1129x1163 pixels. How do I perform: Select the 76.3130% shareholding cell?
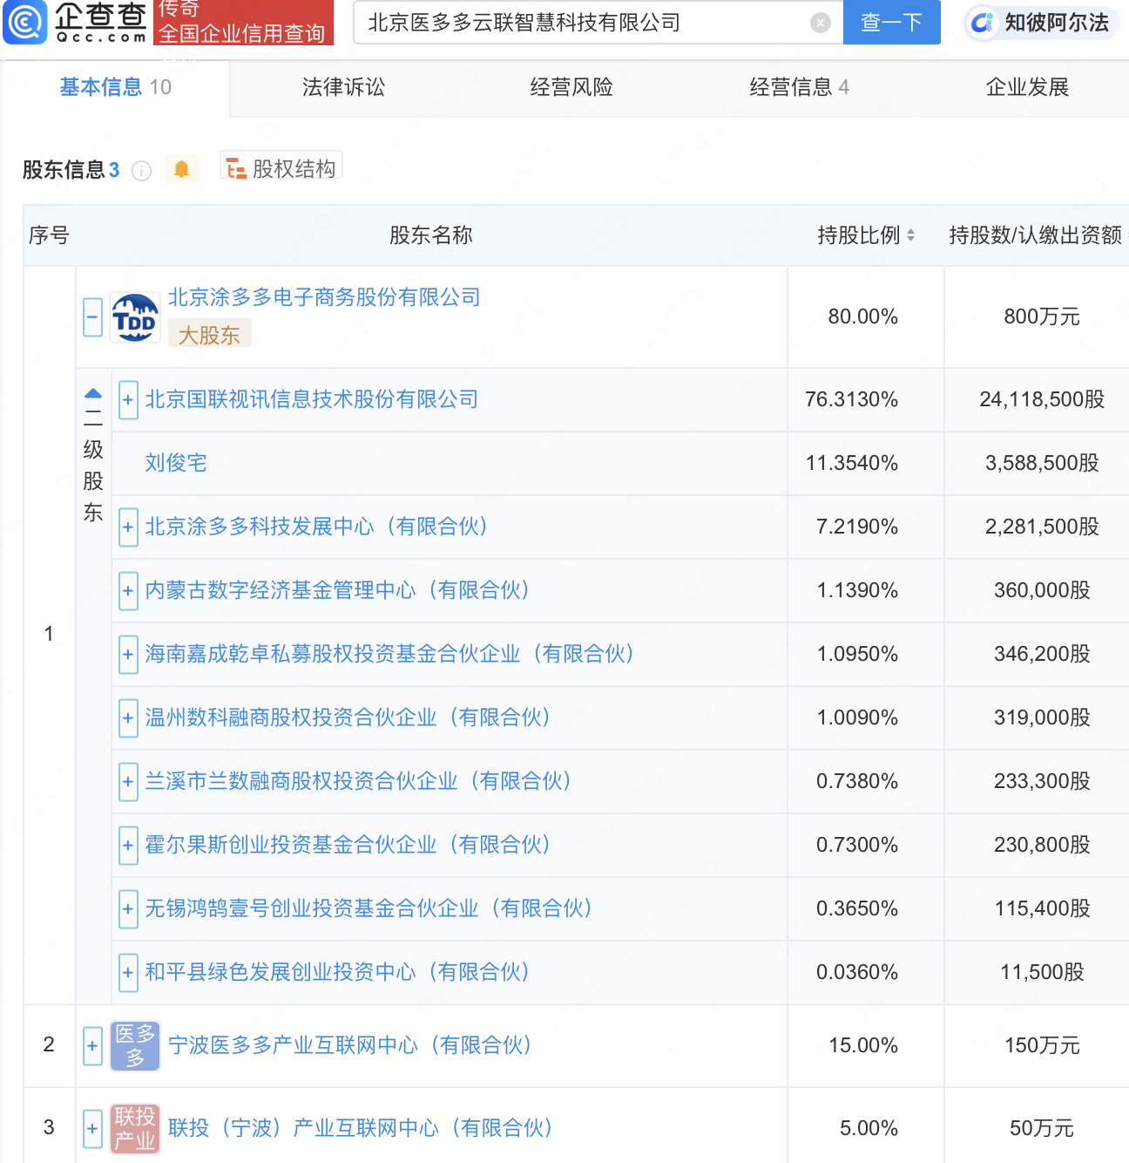point(866,399)
